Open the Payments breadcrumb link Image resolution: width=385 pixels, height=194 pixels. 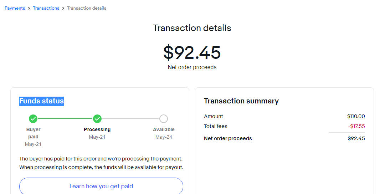coord(15,8)
